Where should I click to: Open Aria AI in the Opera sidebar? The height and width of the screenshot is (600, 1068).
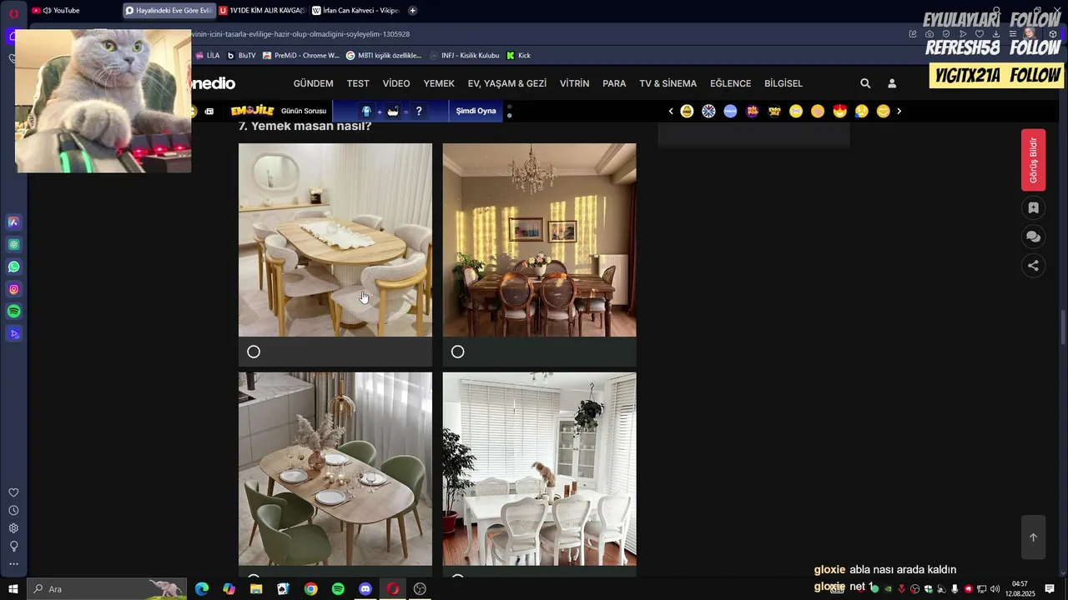pos(13,222)
